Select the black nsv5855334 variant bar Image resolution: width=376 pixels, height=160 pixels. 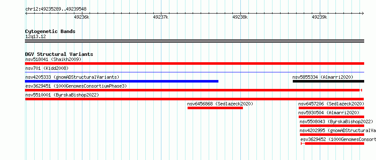(329, 81)
